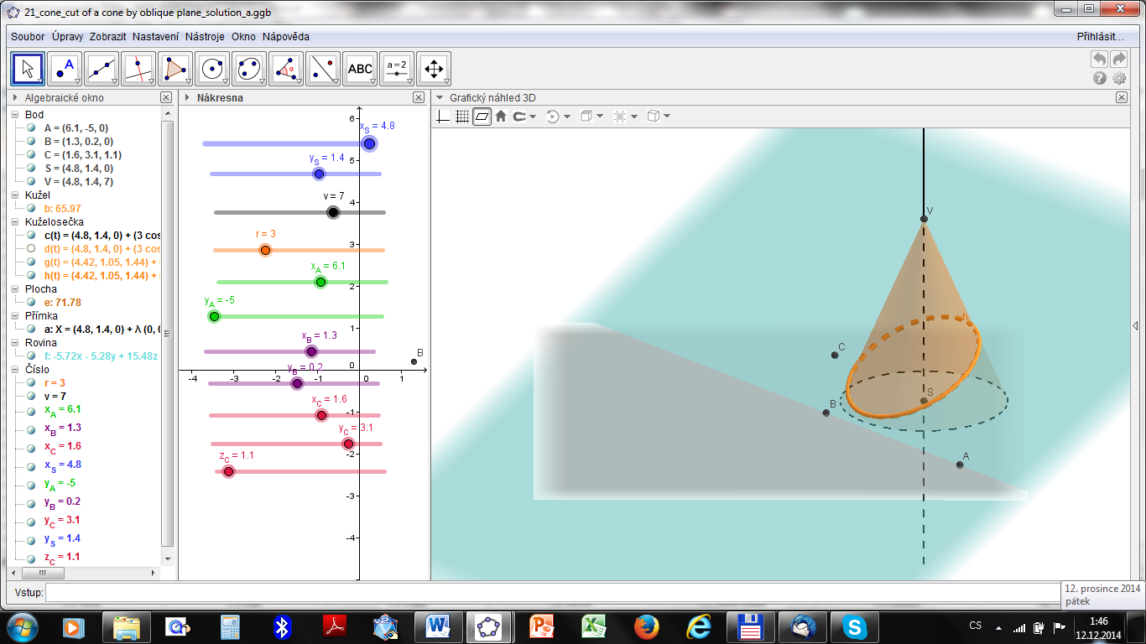
Task: Click the Undo arrow icon
Action: (x=1099, y=59)
